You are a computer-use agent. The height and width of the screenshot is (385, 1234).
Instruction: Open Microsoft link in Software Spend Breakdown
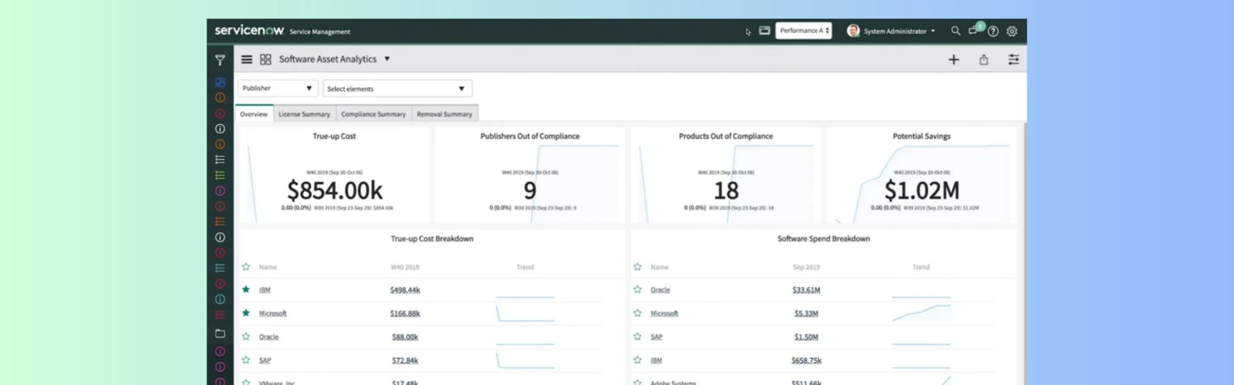[x=664, y=313]
